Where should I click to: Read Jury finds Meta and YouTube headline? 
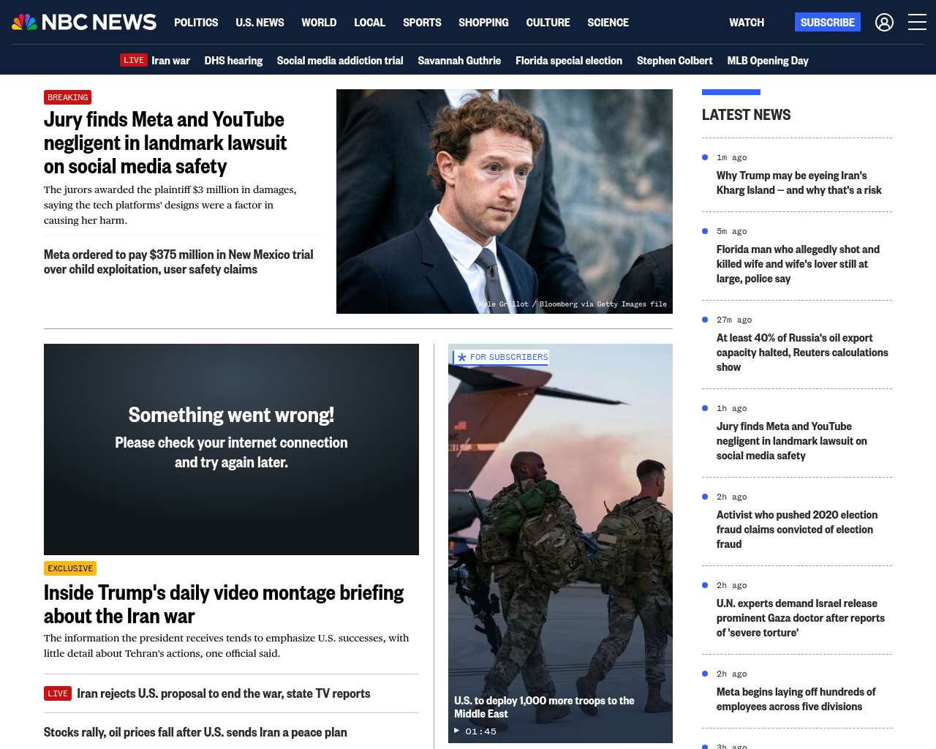(x=165, y=143)
